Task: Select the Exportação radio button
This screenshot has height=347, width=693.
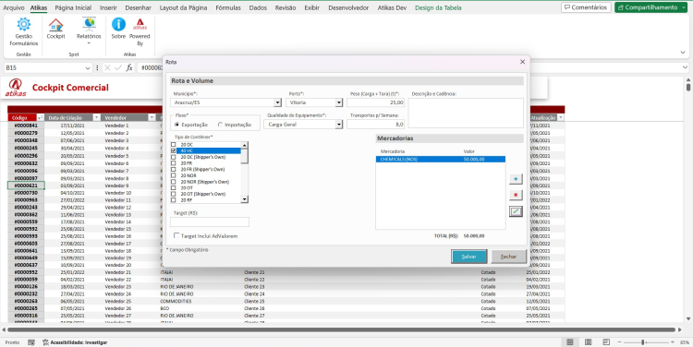Action: point(176,125)
